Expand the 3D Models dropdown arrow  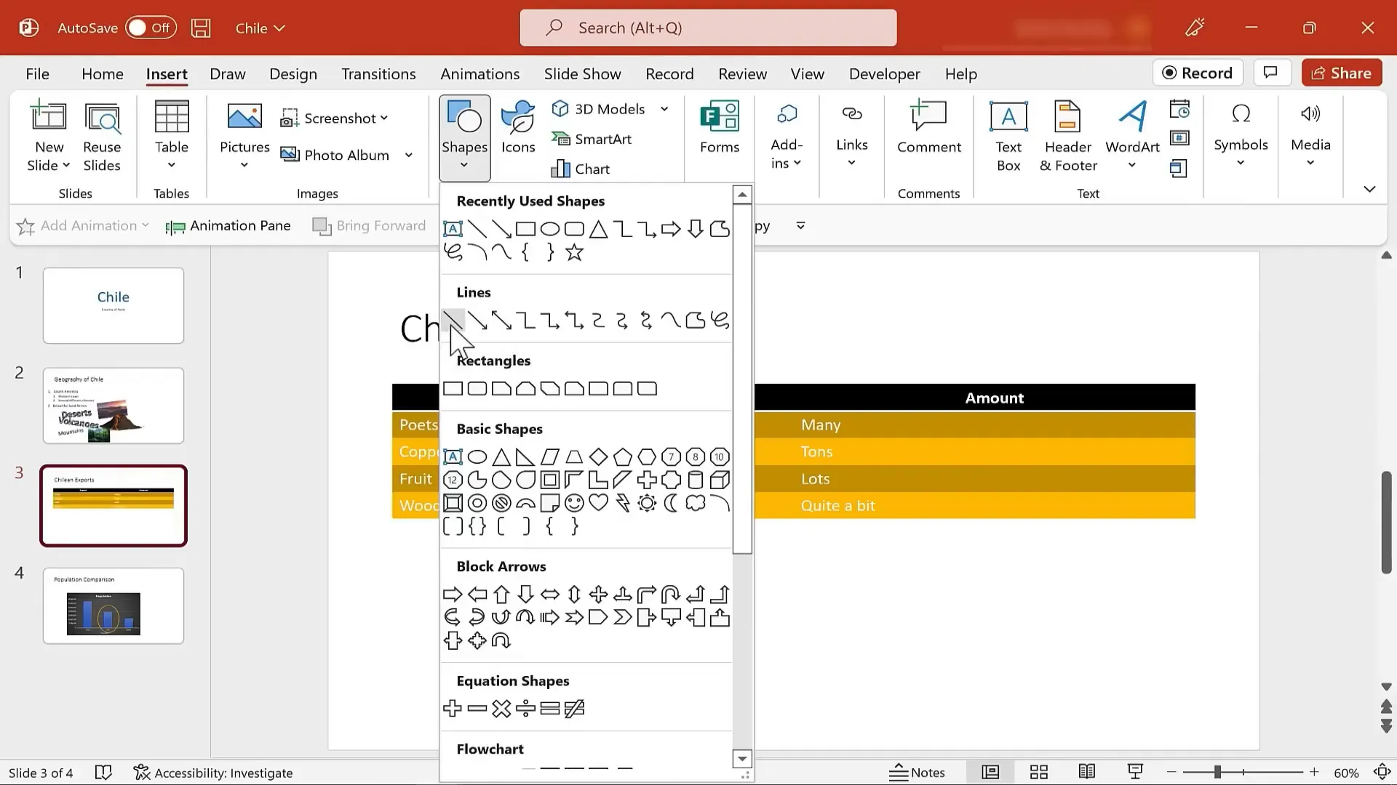pyautogui.click(x=664, y=109)
